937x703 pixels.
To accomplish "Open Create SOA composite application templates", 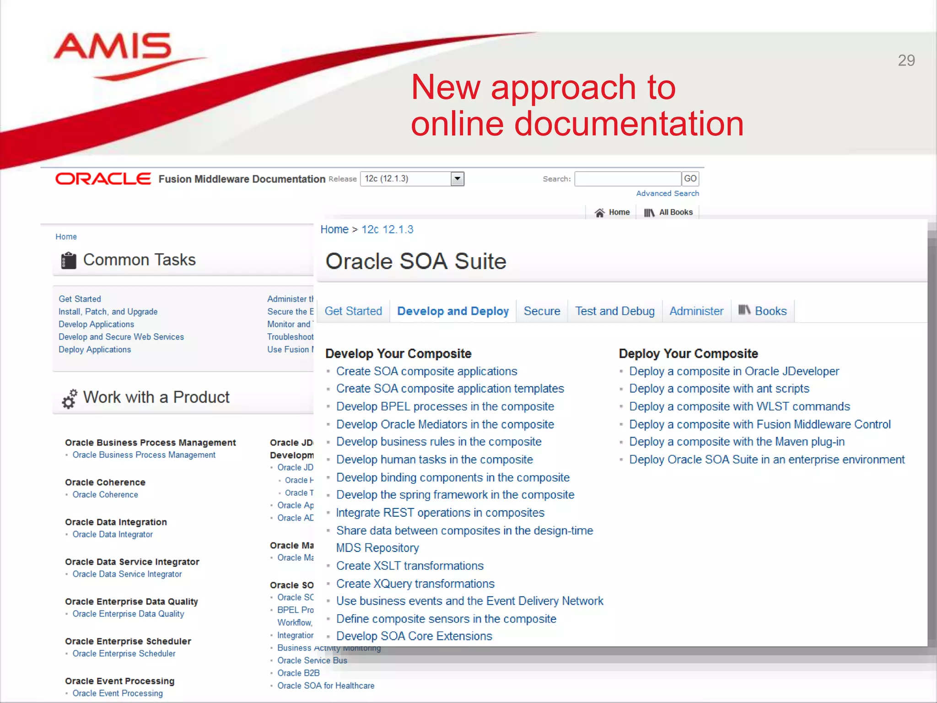I will pyautogui.click(x=450, y=389).
